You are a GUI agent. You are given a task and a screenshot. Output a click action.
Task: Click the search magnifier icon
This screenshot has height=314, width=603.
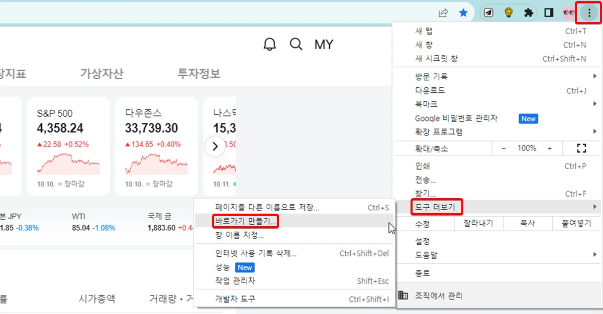coord(296,44)
